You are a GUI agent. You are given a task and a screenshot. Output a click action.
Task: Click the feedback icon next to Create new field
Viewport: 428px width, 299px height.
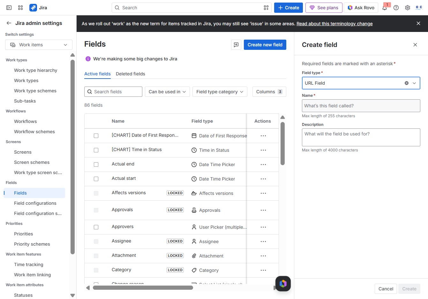point(236,45)
